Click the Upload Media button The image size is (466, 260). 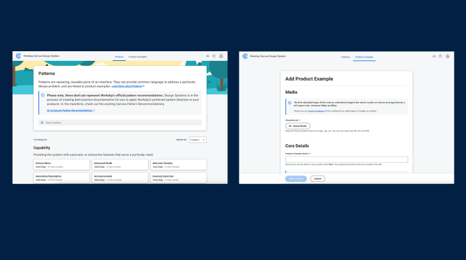pyautogui.click(x=298, y=126)
